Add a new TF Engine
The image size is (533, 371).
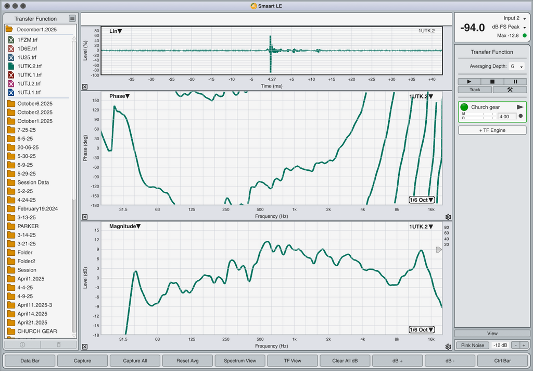click(492, 130)
